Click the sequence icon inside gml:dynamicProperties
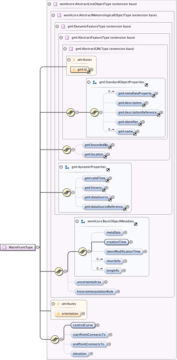Screen dimensions: 177x360 67,192
